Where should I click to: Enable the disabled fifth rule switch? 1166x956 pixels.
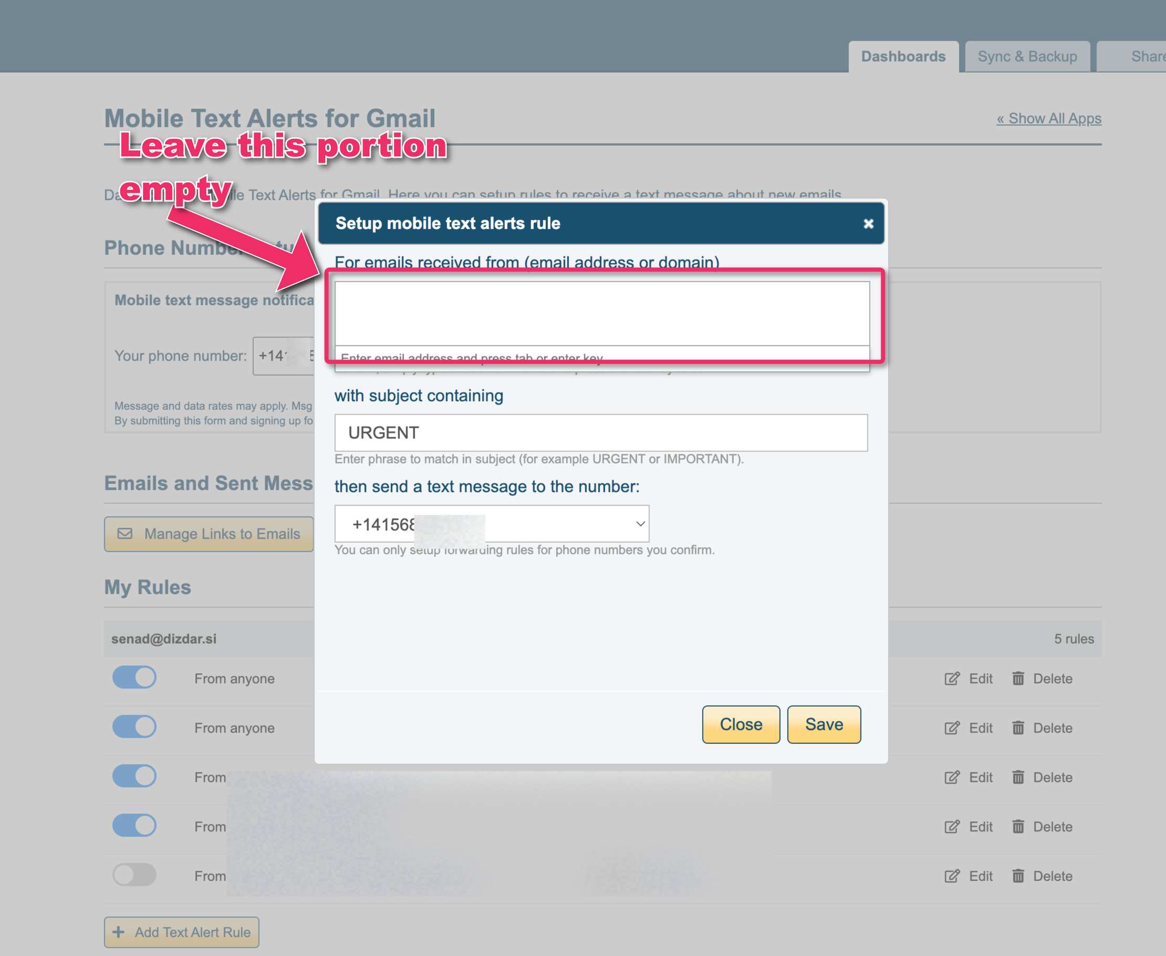coord(134,875)
